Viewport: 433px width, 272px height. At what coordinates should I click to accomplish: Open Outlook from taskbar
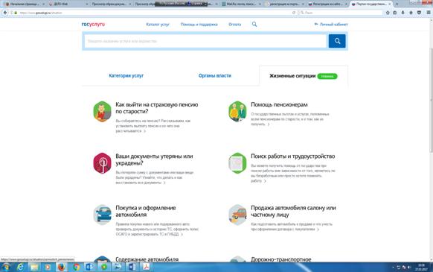(90, 267)
